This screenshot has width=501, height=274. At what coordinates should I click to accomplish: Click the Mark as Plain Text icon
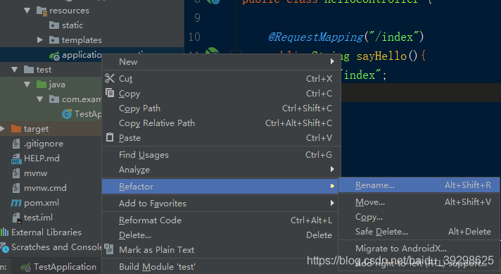(x=109, y=249)
